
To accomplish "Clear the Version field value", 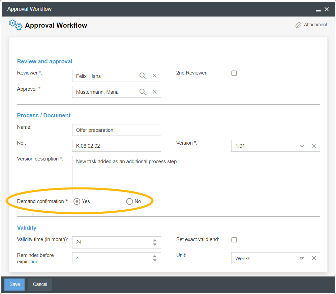I will [x=314, y=146].
